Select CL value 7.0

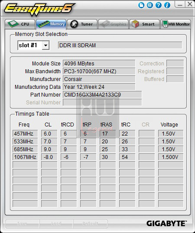tap(49, 141)
